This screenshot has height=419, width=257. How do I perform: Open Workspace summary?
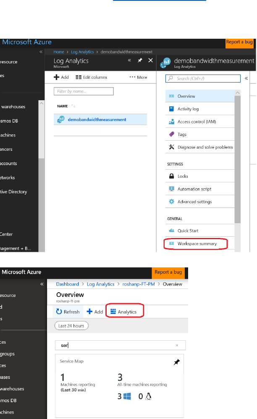pos(197,243)
